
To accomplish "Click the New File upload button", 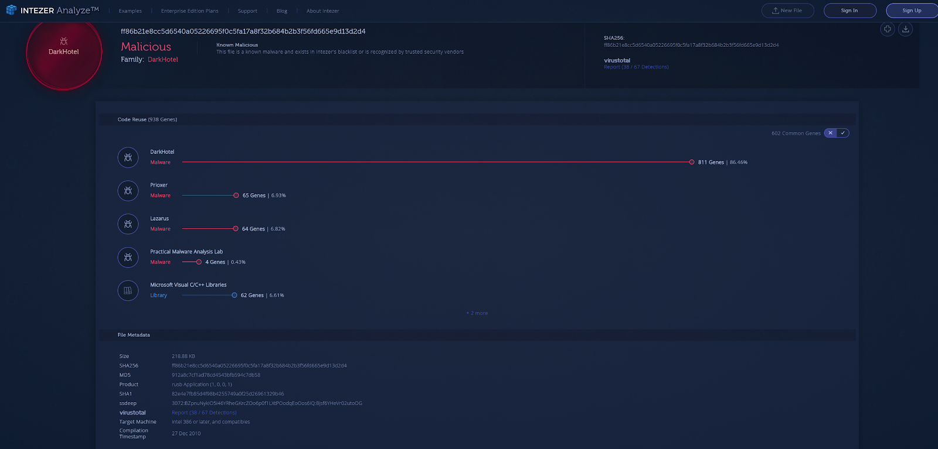I will click(787, 11).
